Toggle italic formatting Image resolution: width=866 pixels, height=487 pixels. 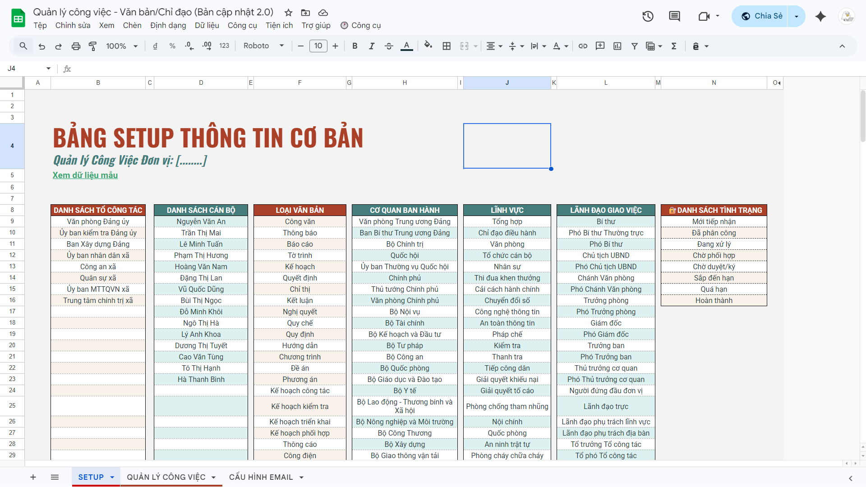(372, 46)
